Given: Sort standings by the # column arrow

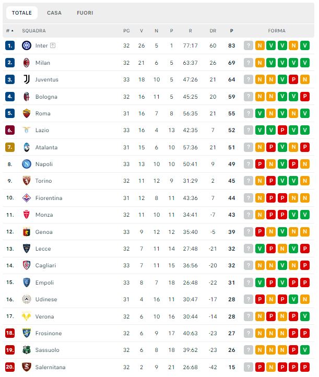Looking at the screenshot, I should (10, 31).
